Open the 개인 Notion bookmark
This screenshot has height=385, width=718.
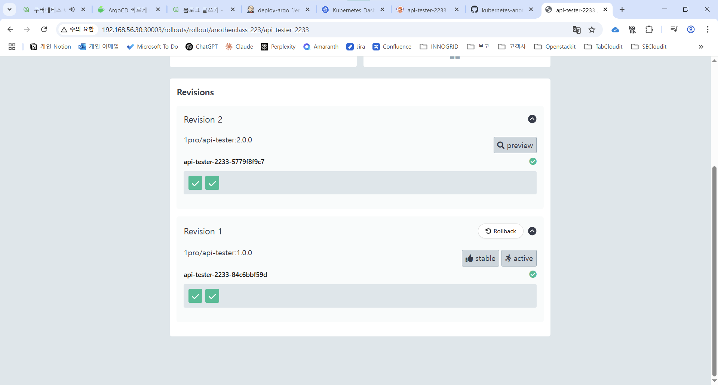click(x=50, y=47)
